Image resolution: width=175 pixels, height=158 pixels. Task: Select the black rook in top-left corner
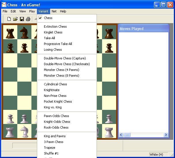10,33
